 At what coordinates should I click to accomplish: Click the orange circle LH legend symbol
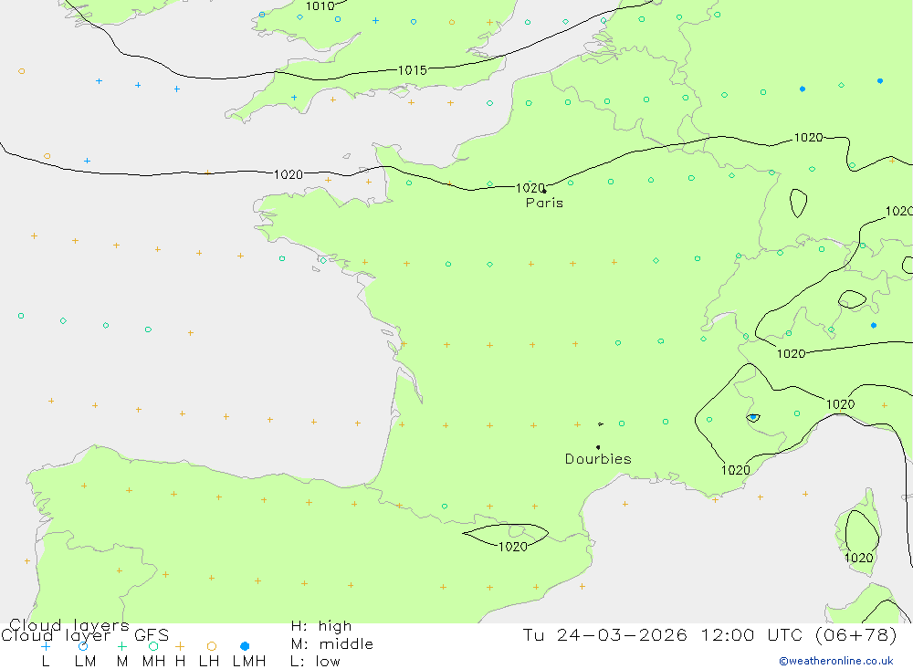[212, 646]
